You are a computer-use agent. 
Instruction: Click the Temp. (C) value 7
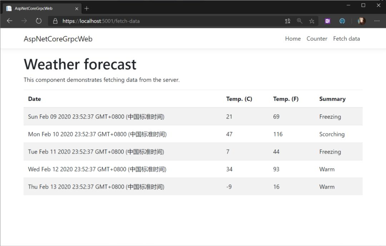pyautogui.click(x=228, y=152)
